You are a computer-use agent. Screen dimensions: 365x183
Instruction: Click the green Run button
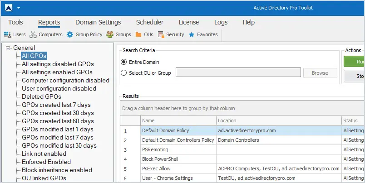(354, 62)
